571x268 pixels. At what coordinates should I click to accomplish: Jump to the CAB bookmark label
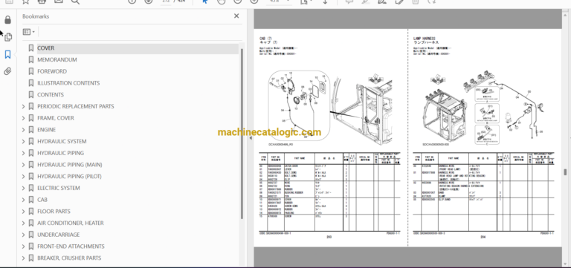42,200
